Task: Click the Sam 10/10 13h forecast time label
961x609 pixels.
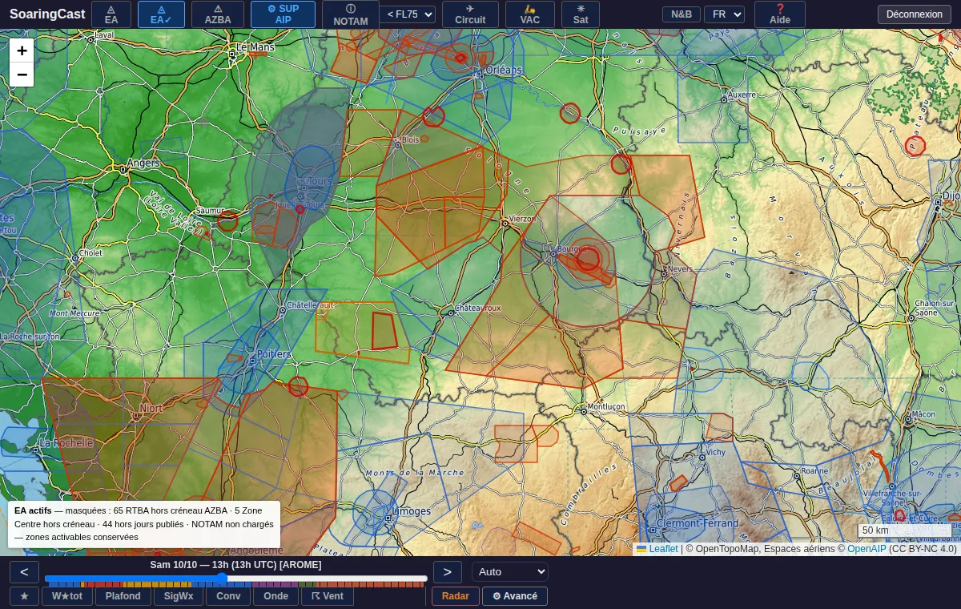Action: pos(235,565)
